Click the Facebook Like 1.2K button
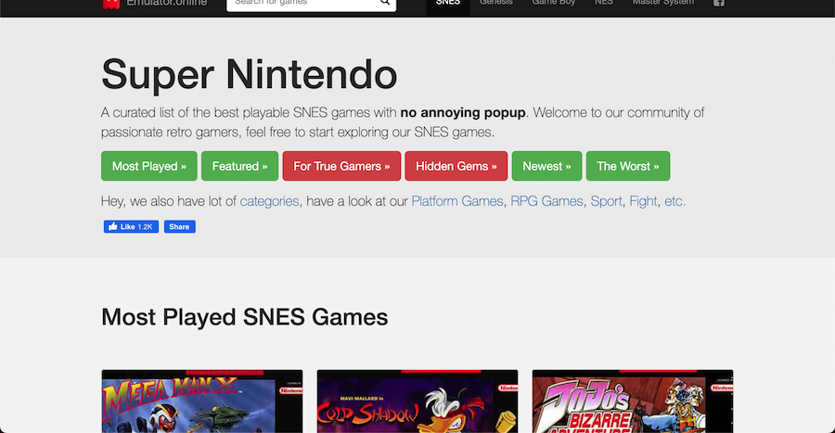Image resolution: width=835 pixels, height=433 pixels. [x=131, y=226]
